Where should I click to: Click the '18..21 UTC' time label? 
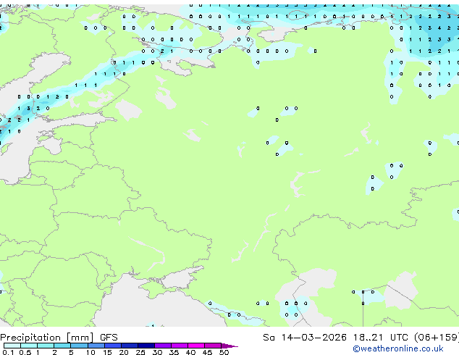pyautogui.click(x=381, y=338)
